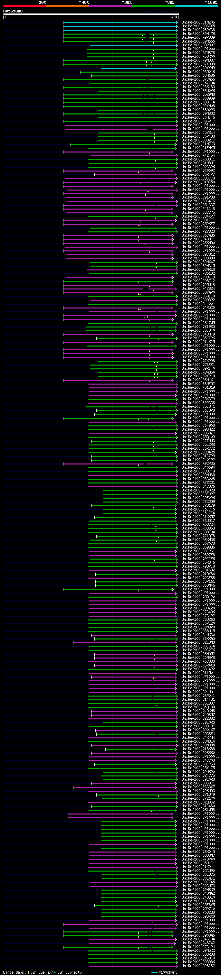Click the white query ruler bar
This screenshot has width=221, height=975.
(91, 15)
